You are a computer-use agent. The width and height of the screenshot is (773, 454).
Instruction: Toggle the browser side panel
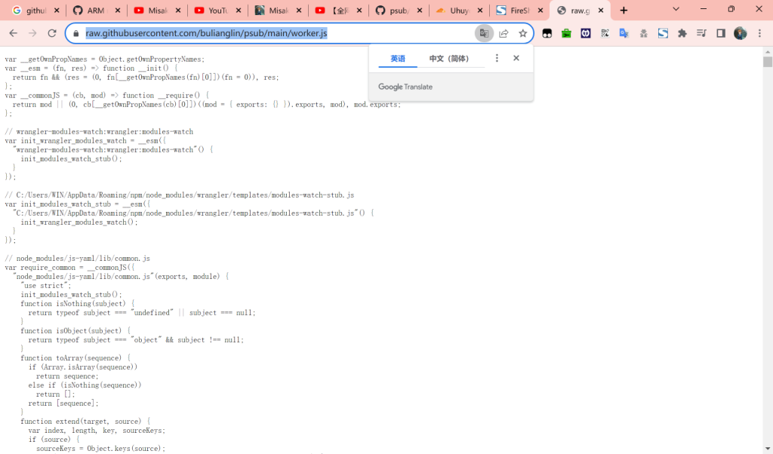tap(721, 33)
